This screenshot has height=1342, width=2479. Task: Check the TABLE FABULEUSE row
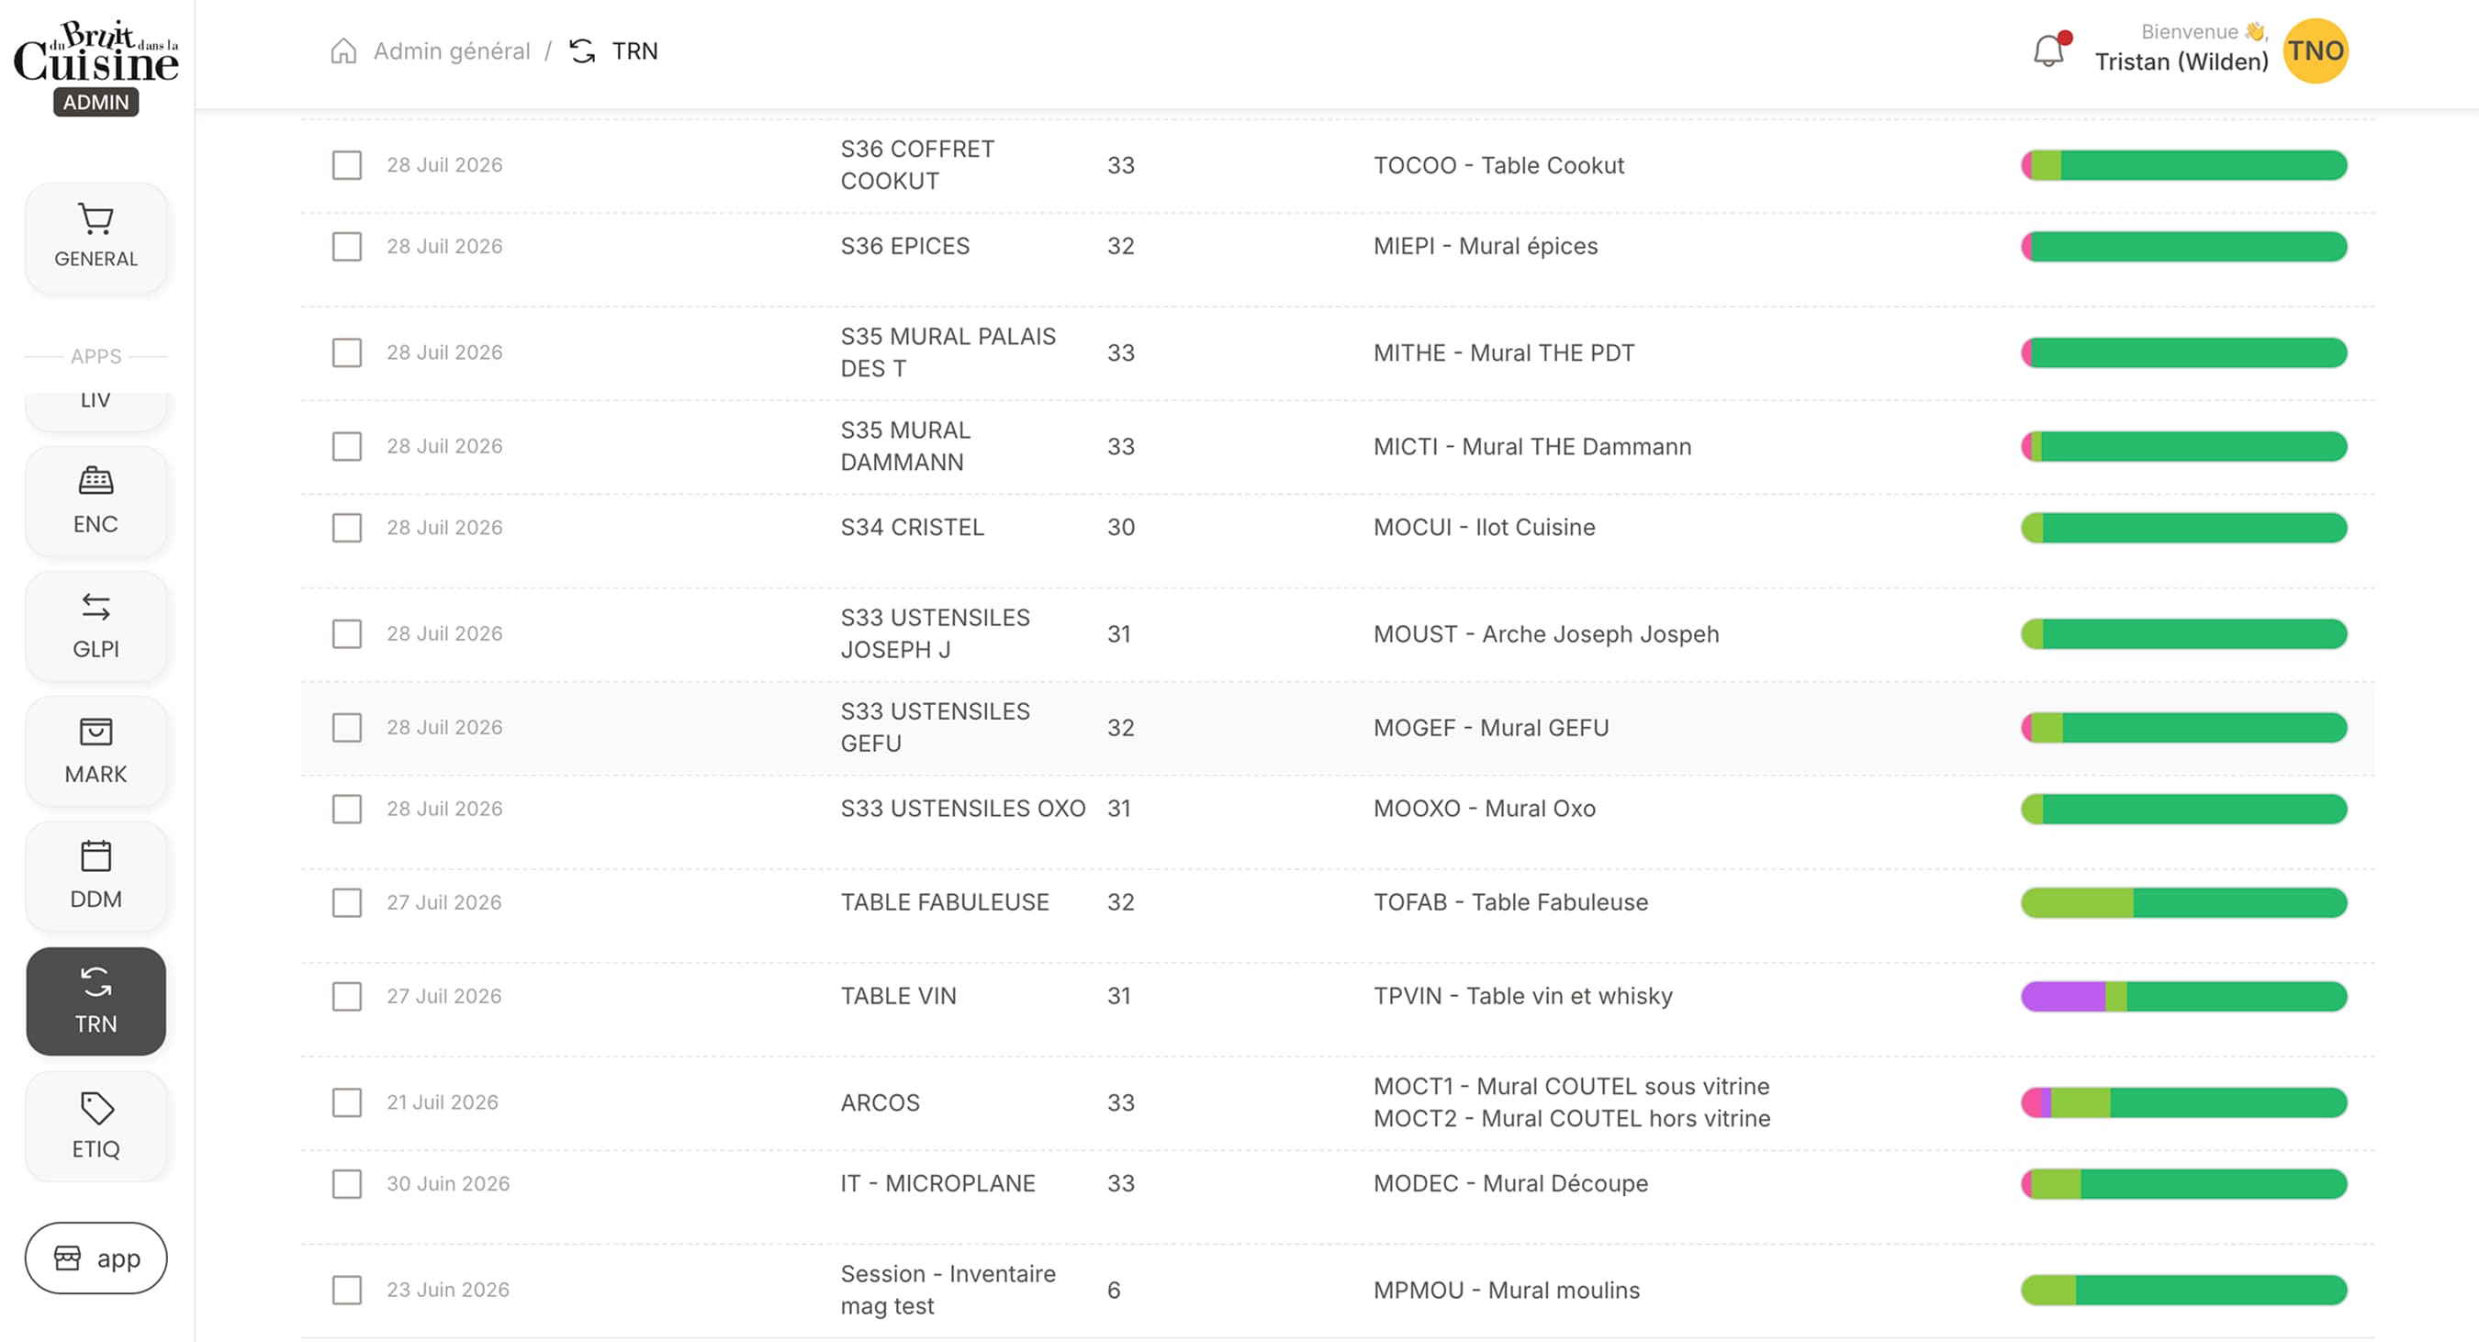[x=347, y=903]
